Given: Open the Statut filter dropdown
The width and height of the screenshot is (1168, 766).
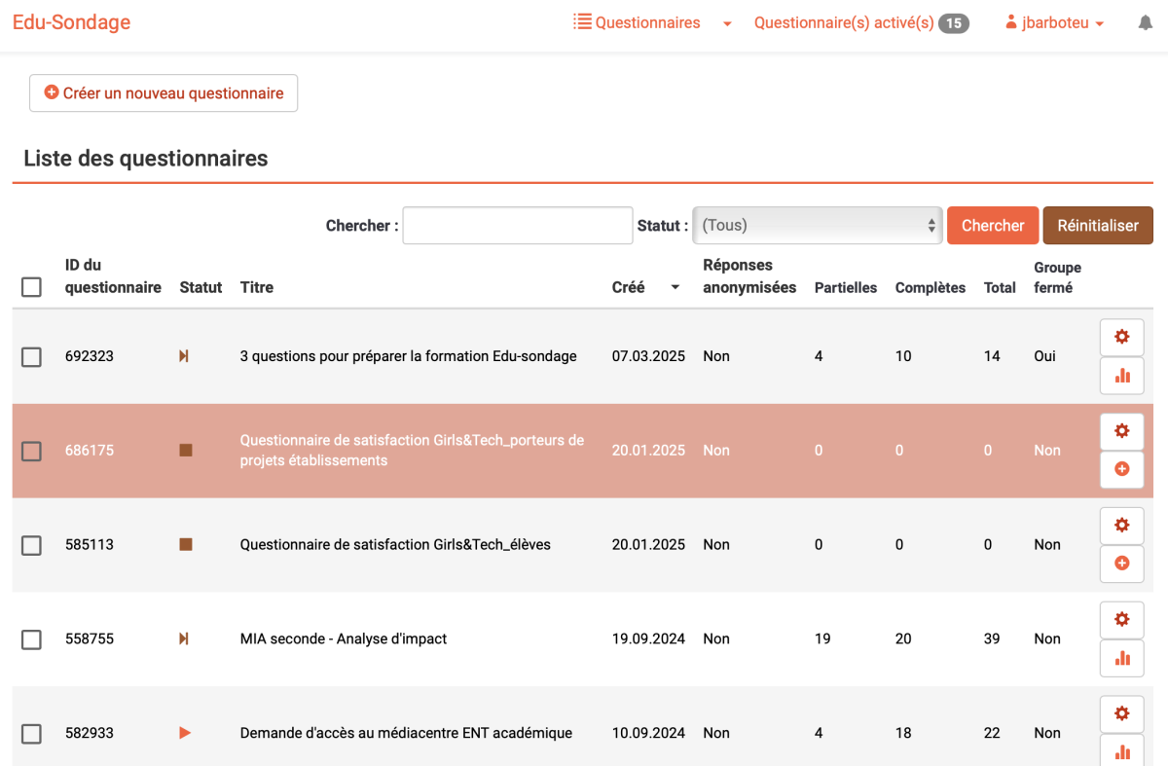Looking at the screenshot, I should [817, 225].
